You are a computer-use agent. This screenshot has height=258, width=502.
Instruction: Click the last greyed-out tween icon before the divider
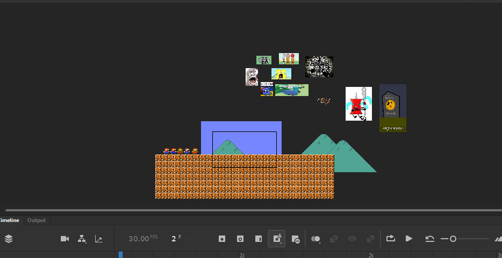[370, 239]
